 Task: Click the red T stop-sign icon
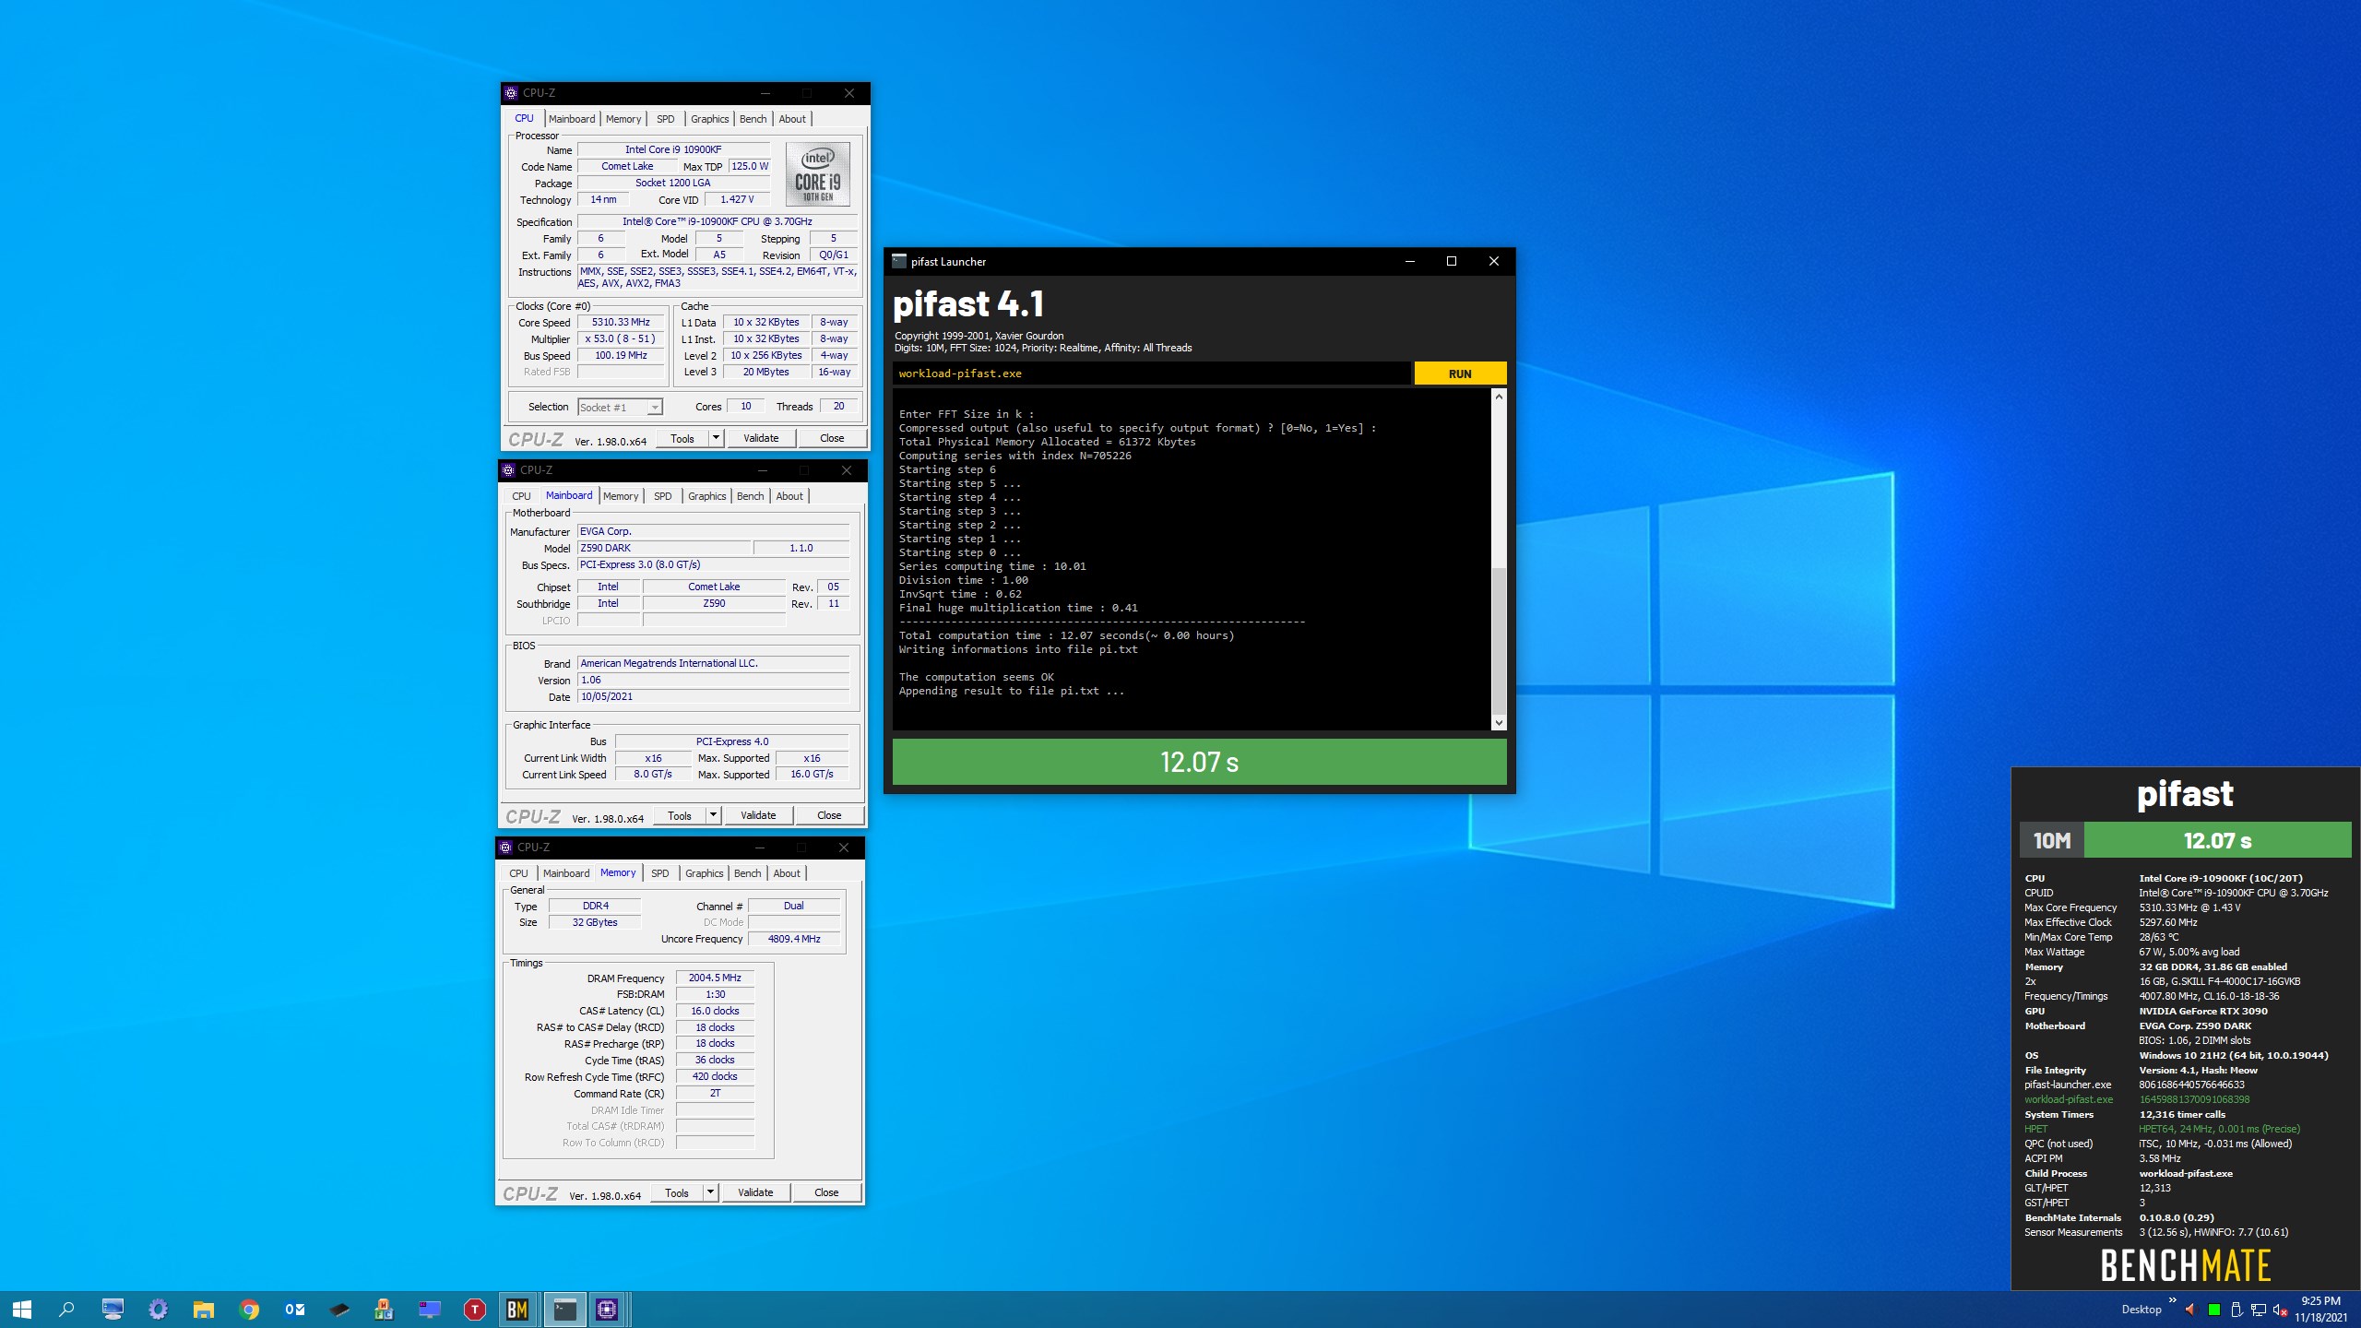(x=474, y=1309)
